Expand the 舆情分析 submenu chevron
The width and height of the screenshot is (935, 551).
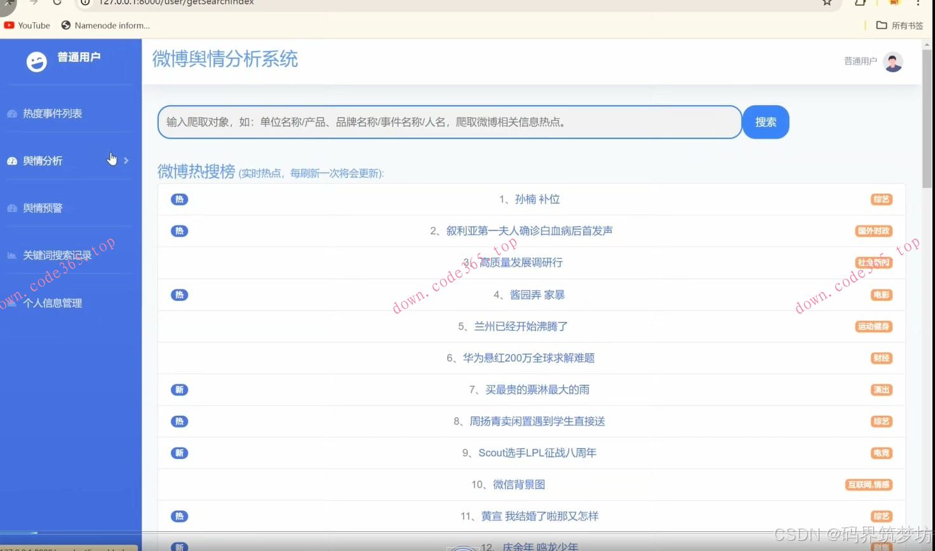[x=125, y=161]
